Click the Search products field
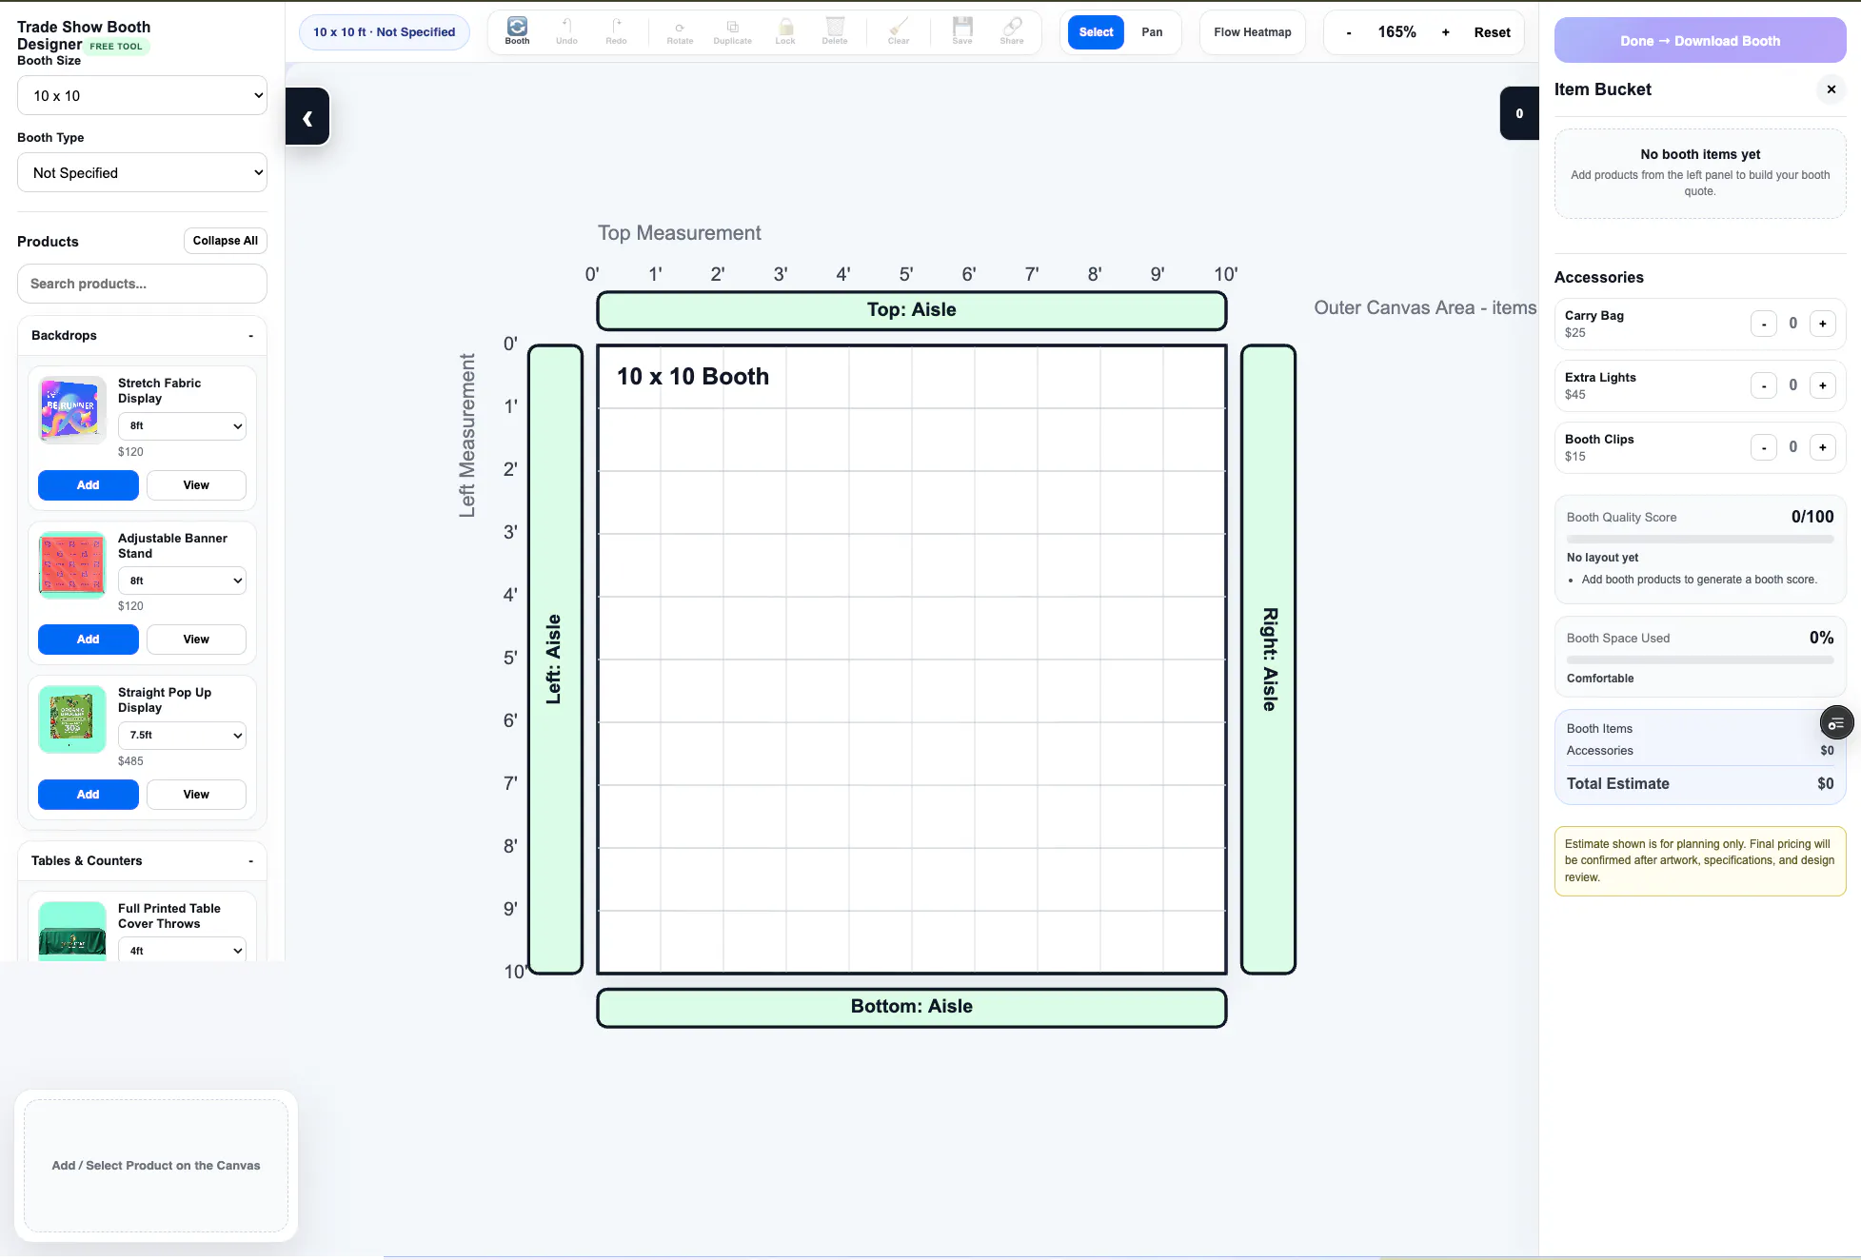Screen dimensions: 1861x1260 coord(142,284)
